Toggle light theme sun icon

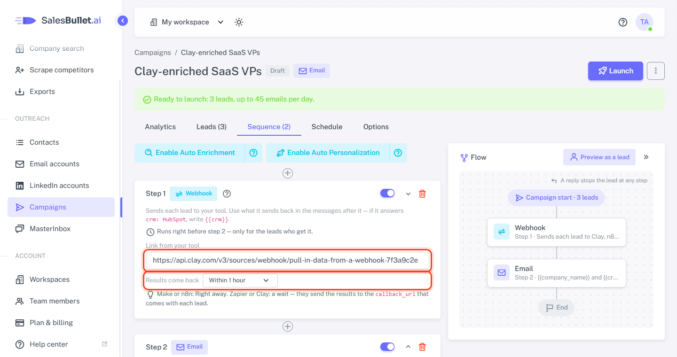(239, 22)
